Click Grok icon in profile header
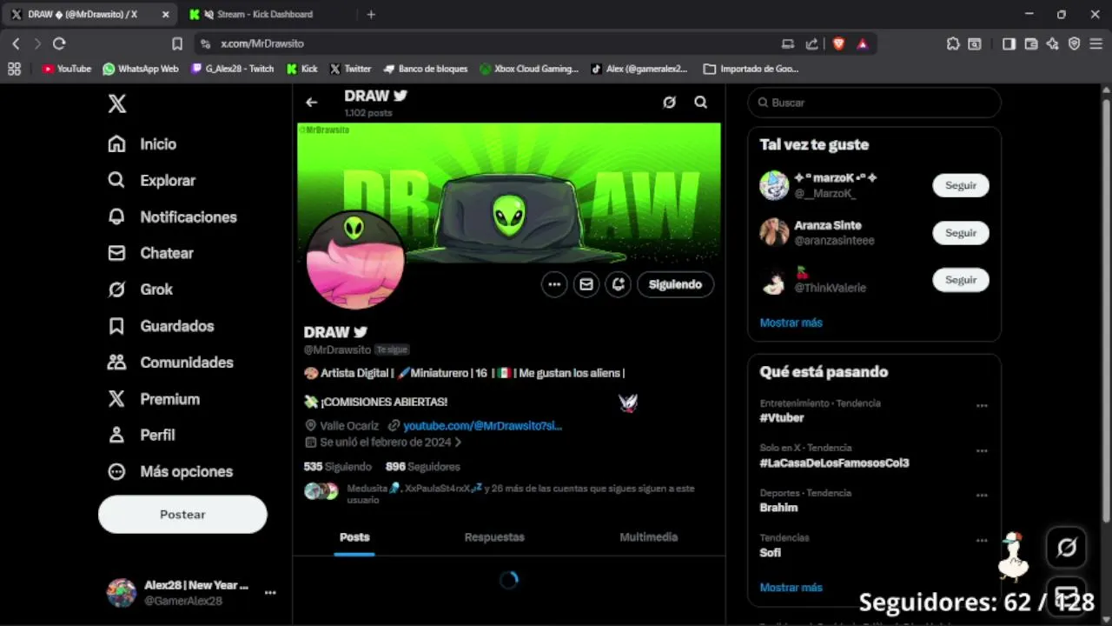1112x626 pixels. (x=669, y=103)
